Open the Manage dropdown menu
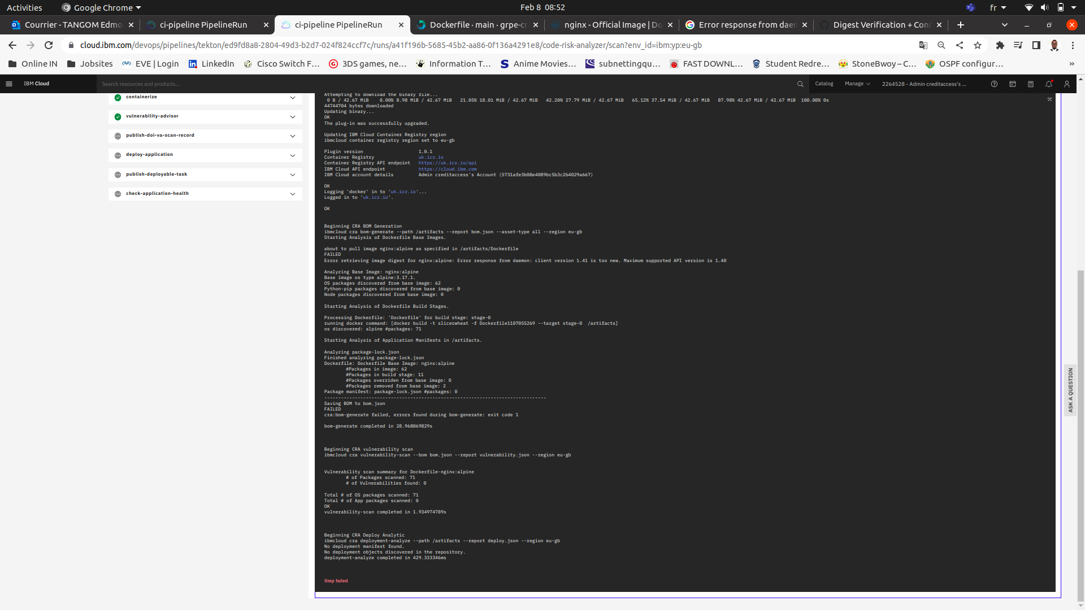Screen dimensions: 1085x610 pyautogui.click(x=857, y=84)
